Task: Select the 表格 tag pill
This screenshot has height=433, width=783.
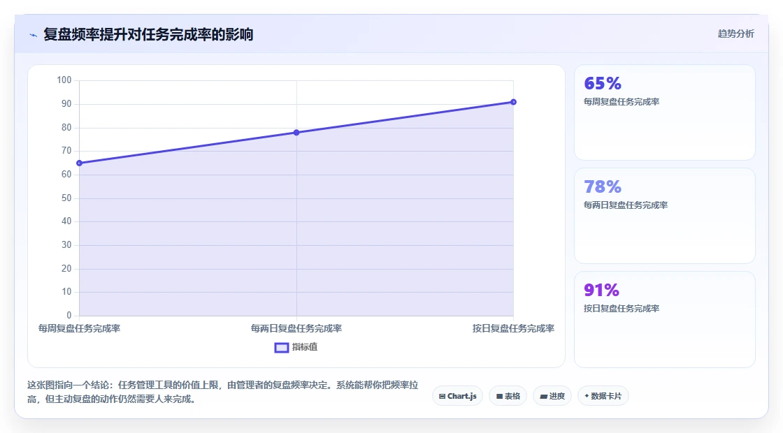Action: point(508,396)
